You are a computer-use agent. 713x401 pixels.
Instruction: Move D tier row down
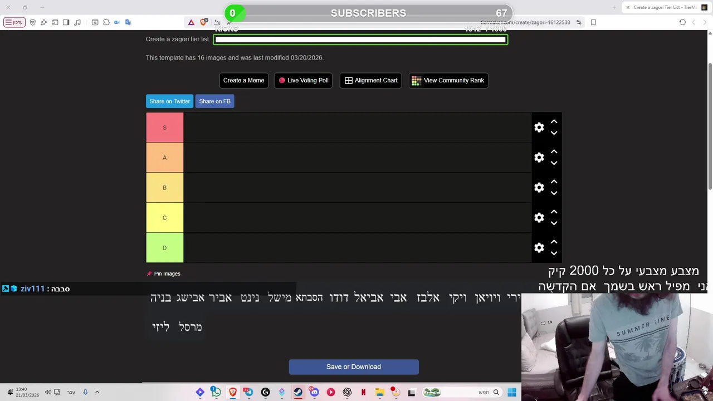pyautogui.click(x=554, y=253)
